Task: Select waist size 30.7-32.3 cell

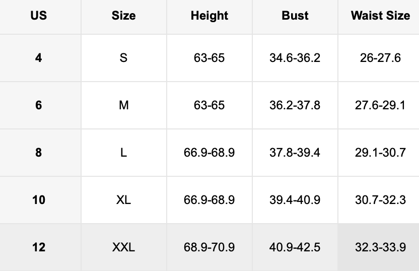Action: coord(380,200)
